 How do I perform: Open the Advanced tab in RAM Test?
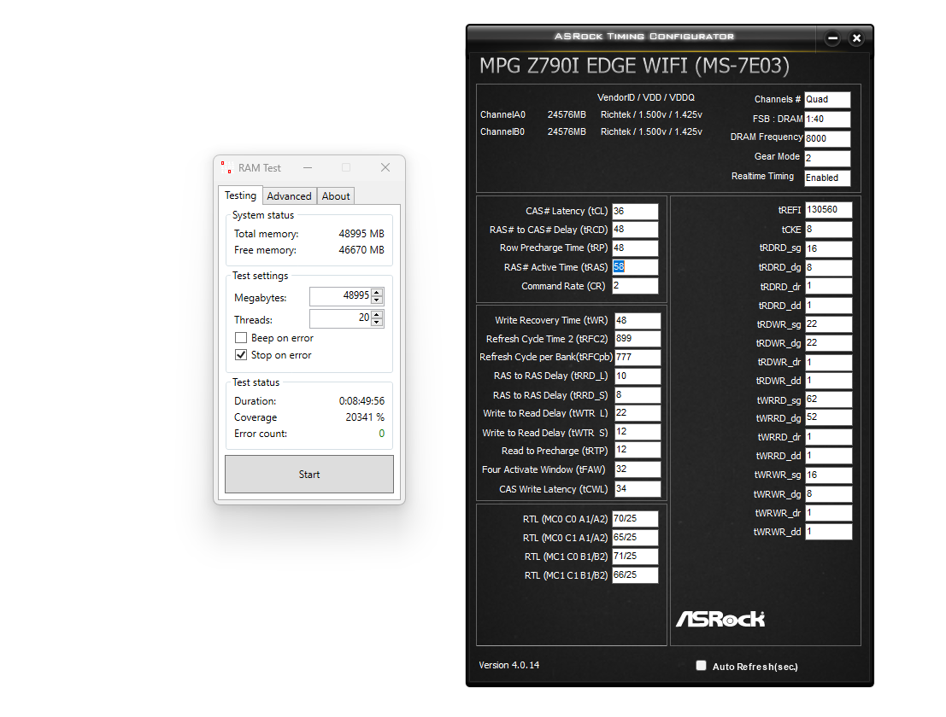coord(289,195)
